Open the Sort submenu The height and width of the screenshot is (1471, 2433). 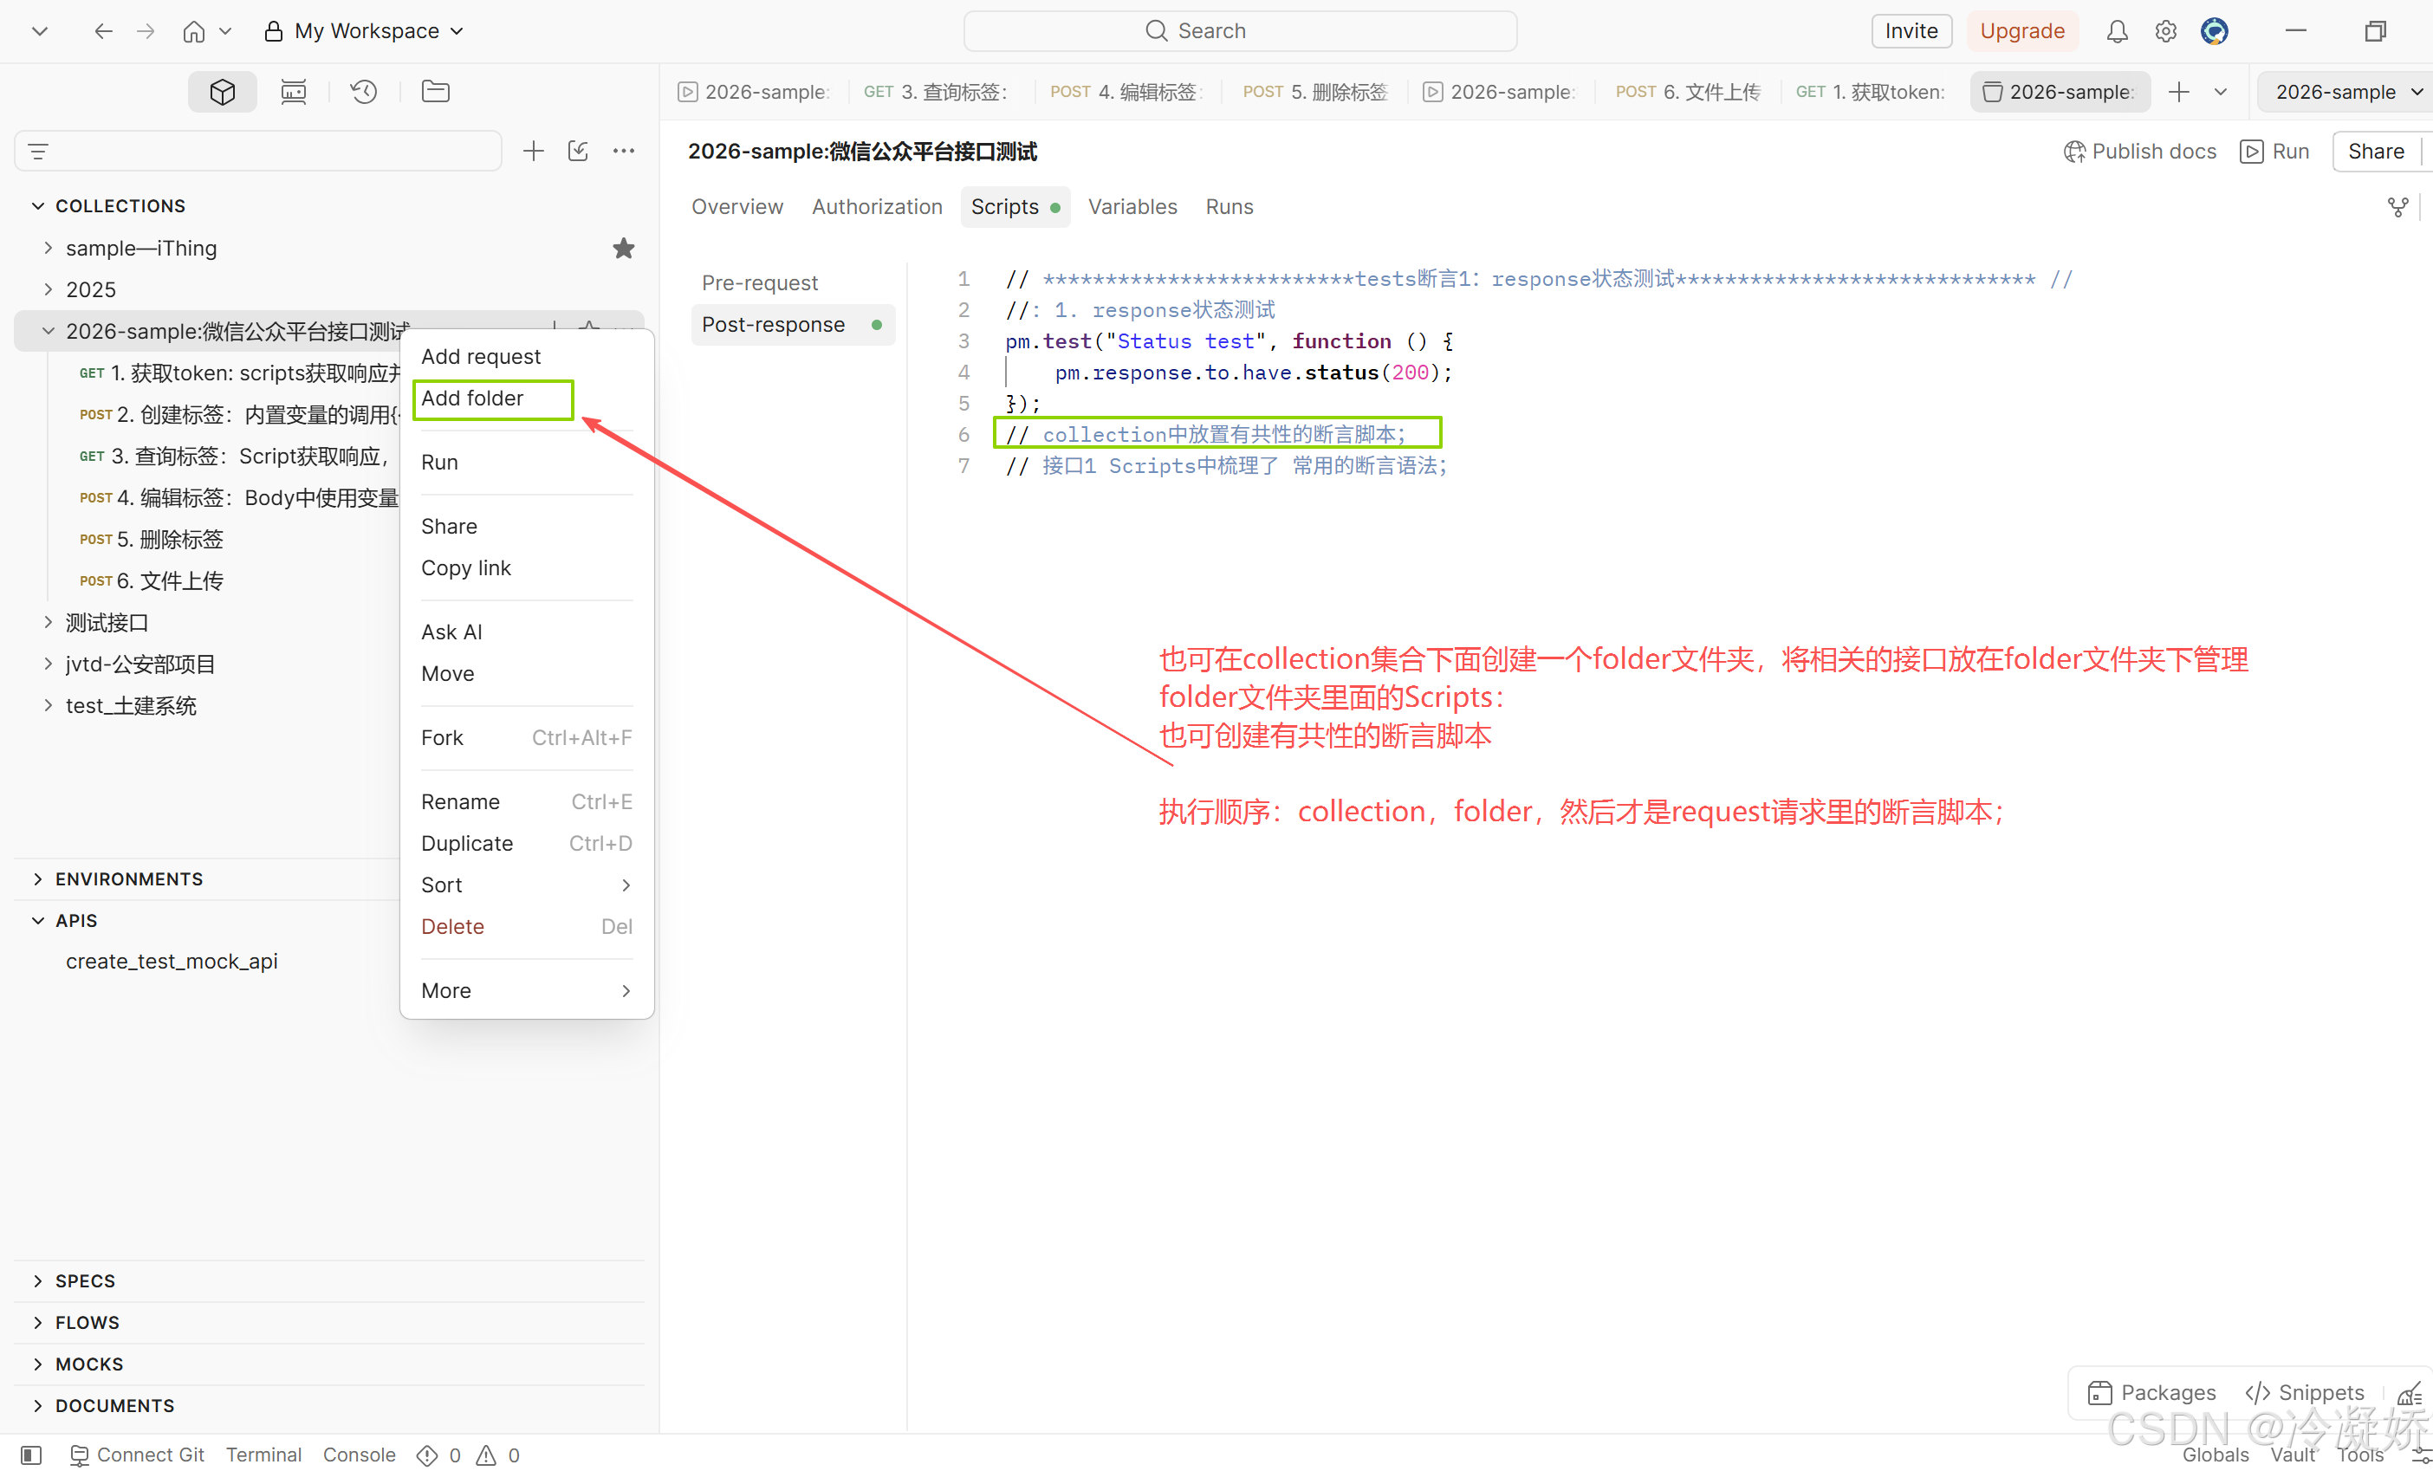click(x=526, y=885)
